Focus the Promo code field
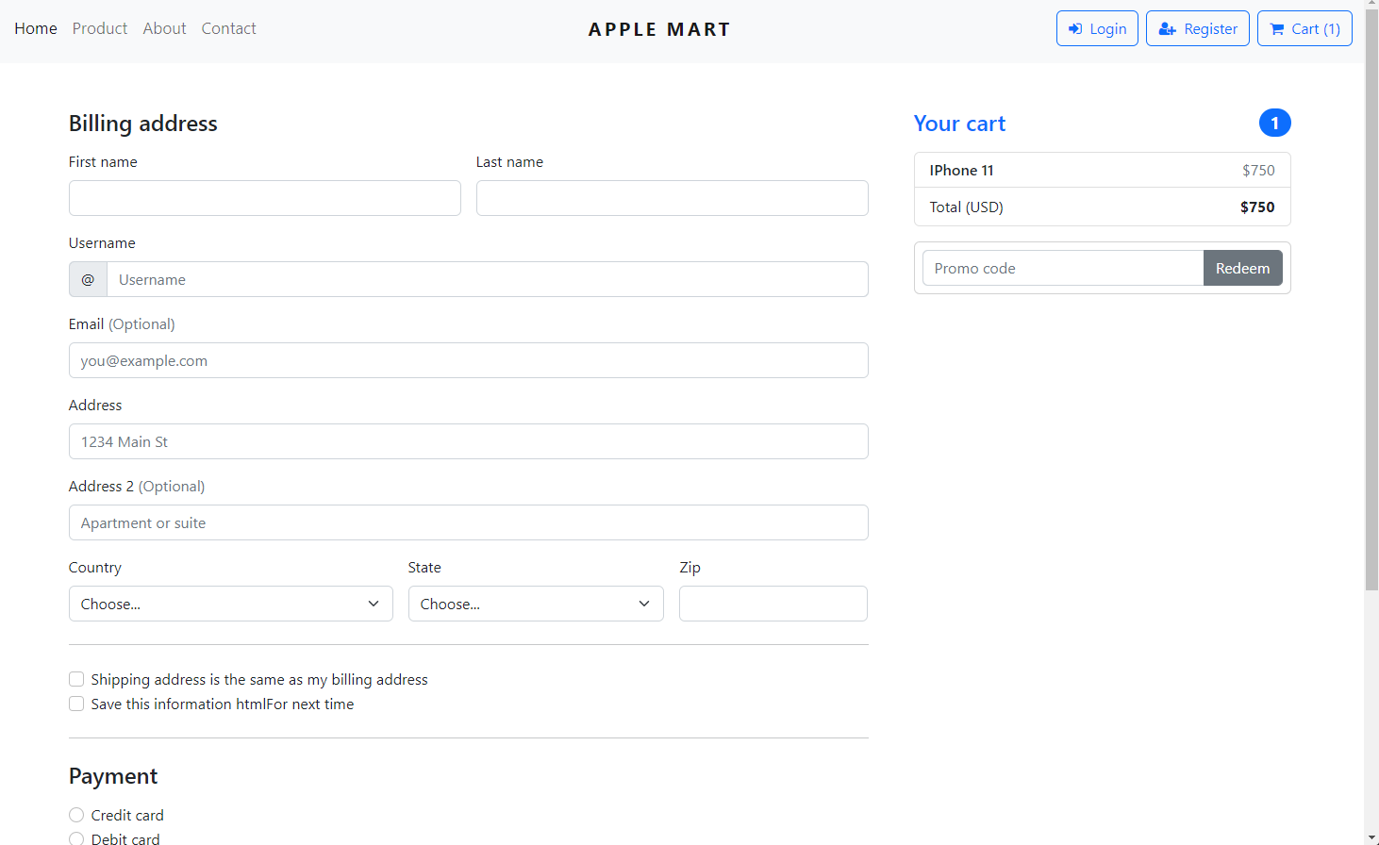This screenshot has height=845, width=1379. point(1062,268)
